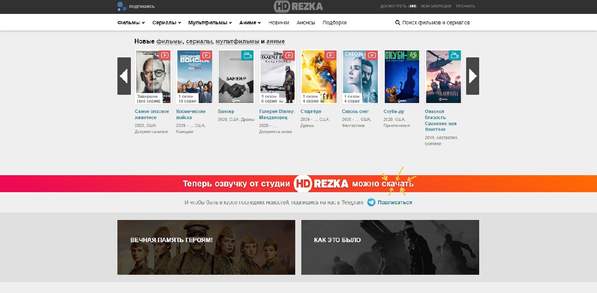Click the Подпишись link in the header
The height and width of the screenshot is (293, 597).
[142, 6]
